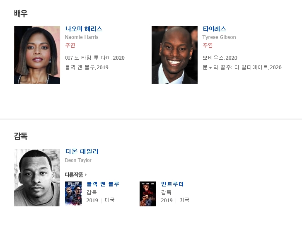Open actor name link 타이레스
This screenshot has width=302, height=225.
coord(214,29)
